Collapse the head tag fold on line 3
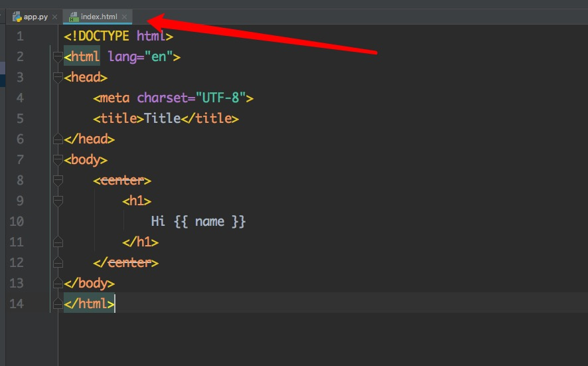 click(58, 78)
